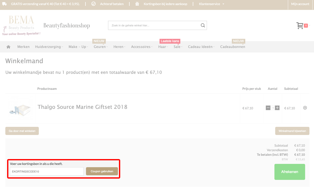Screen dimensions: 314x189
Task: Click the delivery truck icon in top bar
Action: tap(5, 4)
